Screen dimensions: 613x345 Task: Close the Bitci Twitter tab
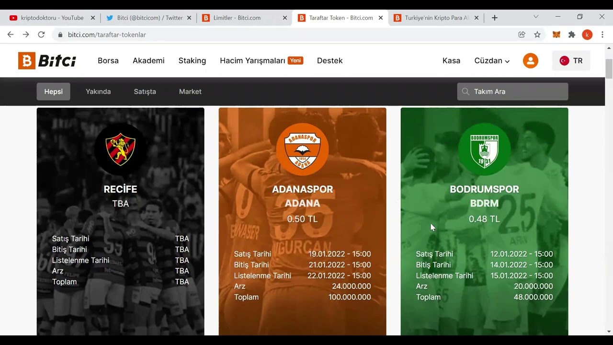coord(189,18)
